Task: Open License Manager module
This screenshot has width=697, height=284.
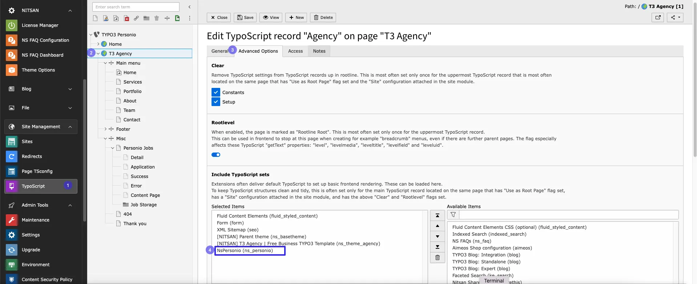Action: click(x=41, y=25)
